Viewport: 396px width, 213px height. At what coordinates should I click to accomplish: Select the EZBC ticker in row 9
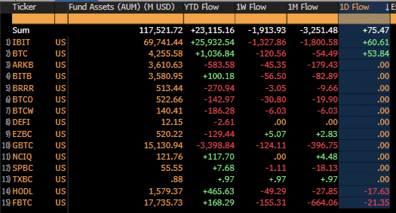[x=22, y=134]
